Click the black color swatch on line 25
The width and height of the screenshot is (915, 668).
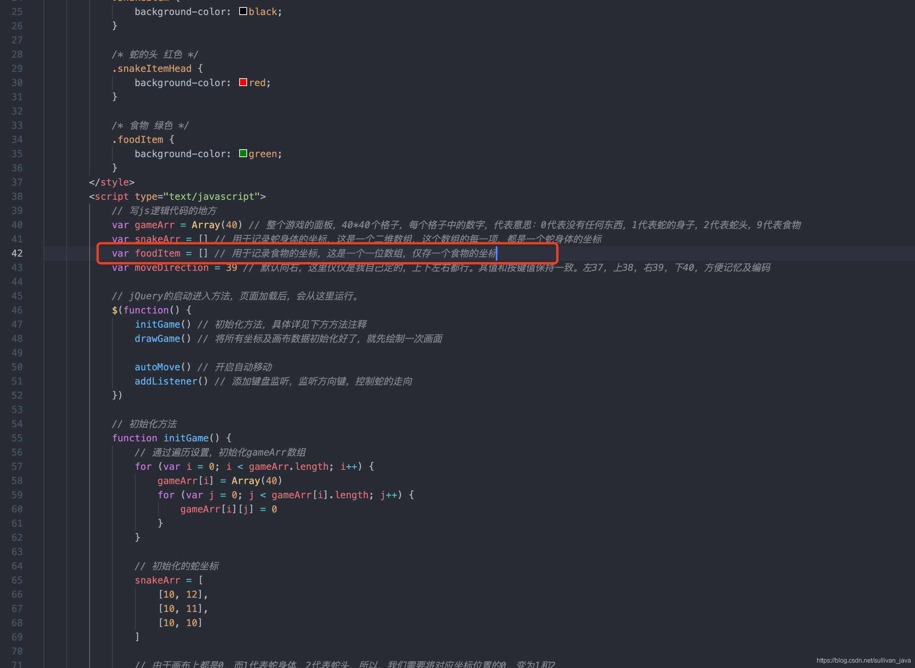pyautogui.click(x=243, y=11)
